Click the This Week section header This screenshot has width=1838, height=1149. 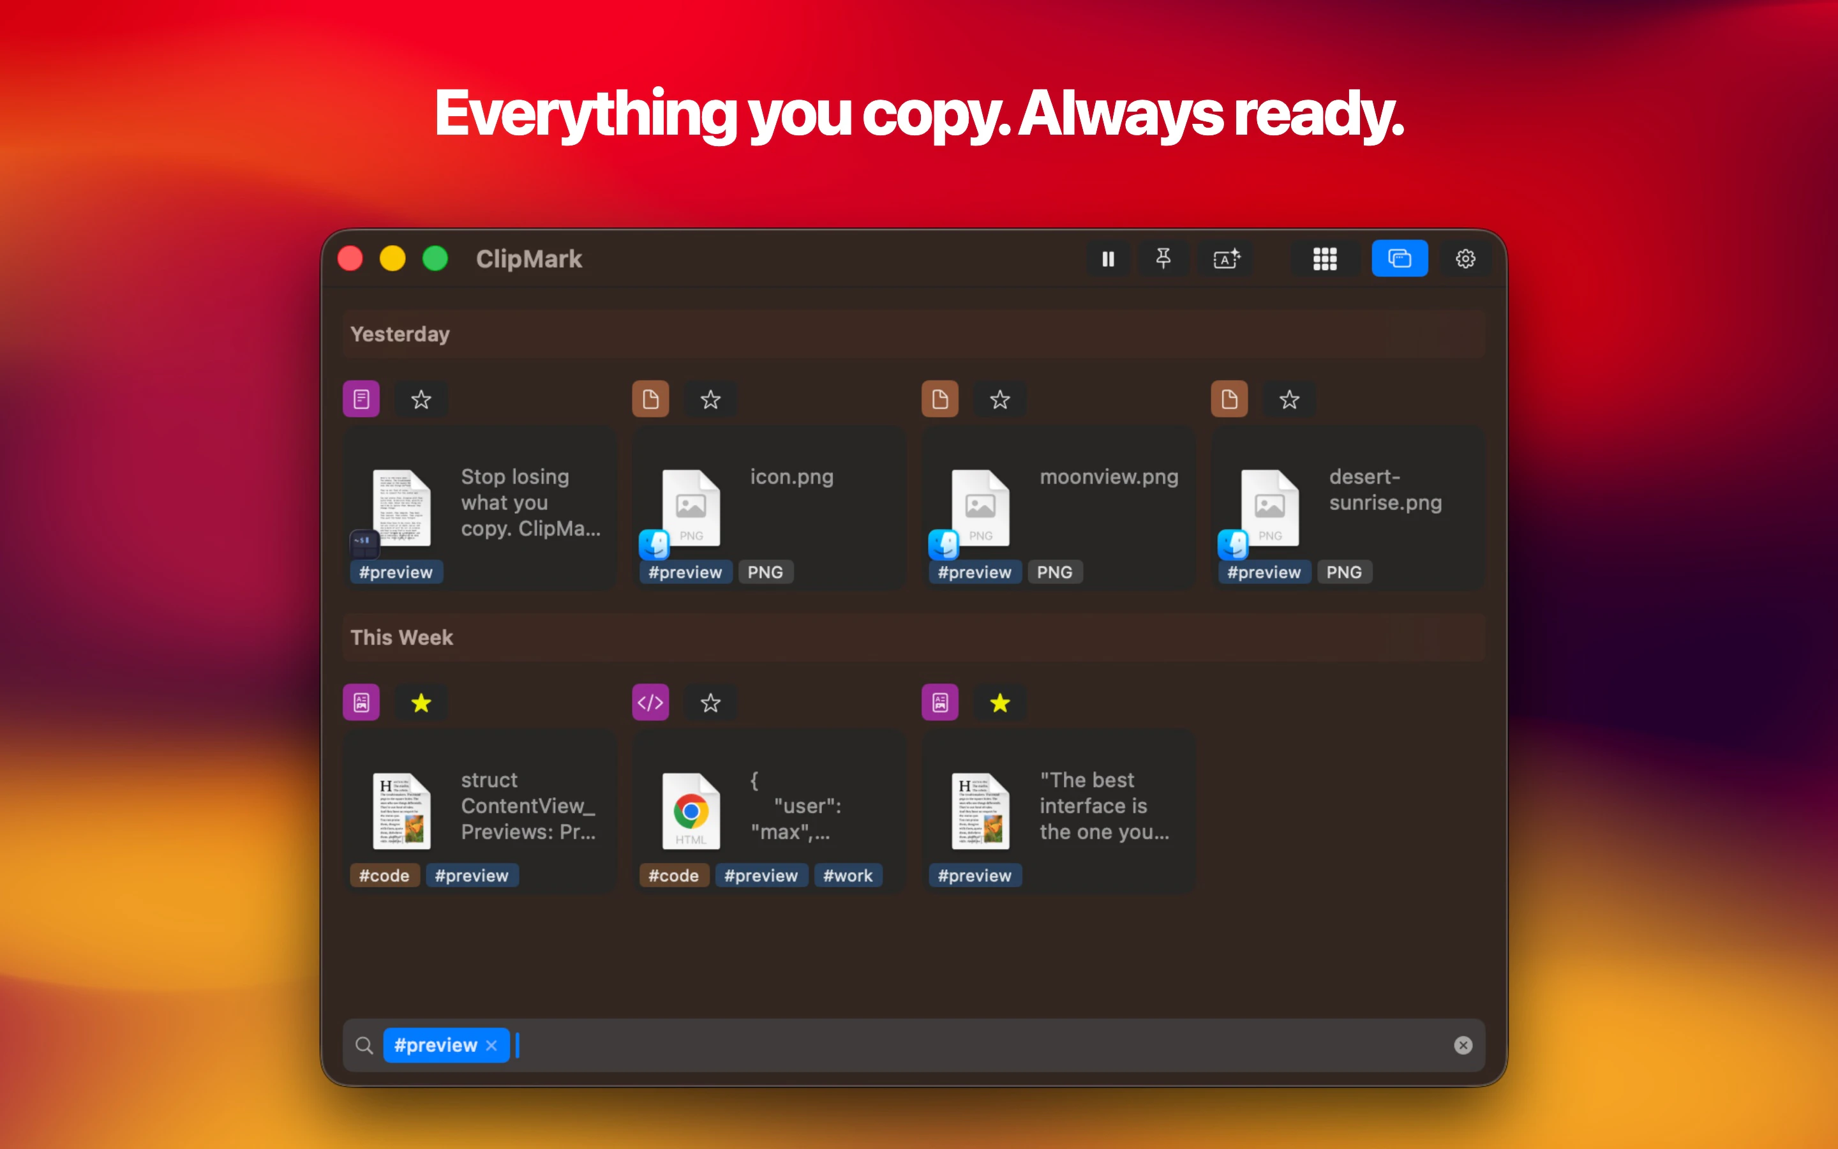tap(402, 638)
